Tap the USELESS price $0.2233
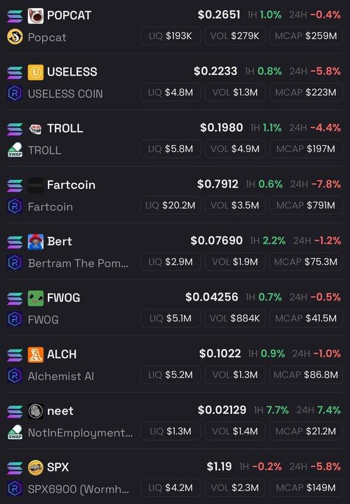 tap(215, 71)
